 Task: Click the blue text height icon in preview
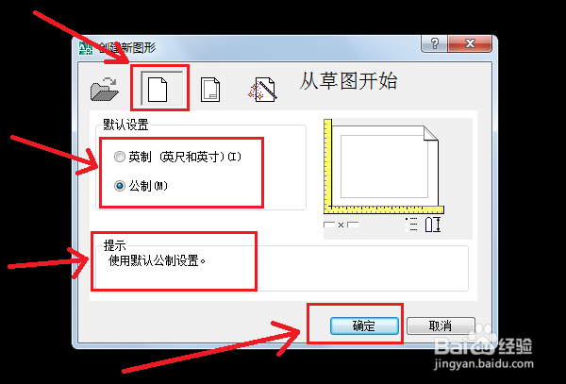click(x=433, y=225)
